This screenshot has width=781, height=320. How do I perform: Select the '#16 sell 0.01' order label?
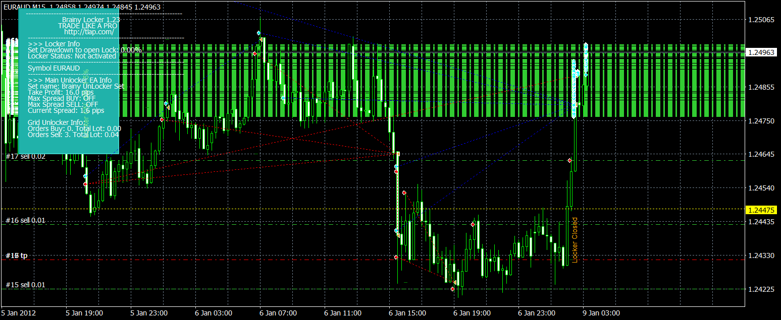tap(26, 221)
